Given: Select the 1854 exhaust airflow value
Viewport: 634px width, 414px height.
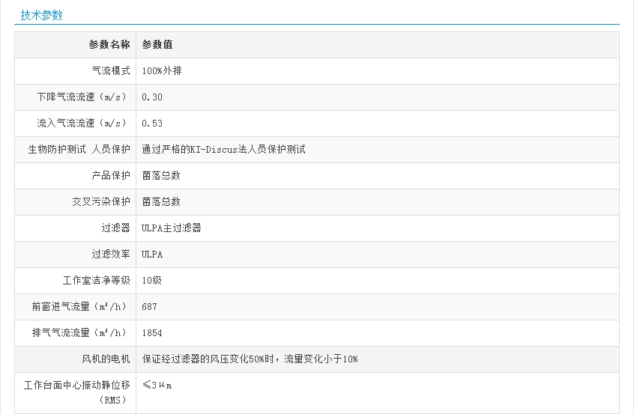Looking at the screenshot, I should tap(152, 333).
